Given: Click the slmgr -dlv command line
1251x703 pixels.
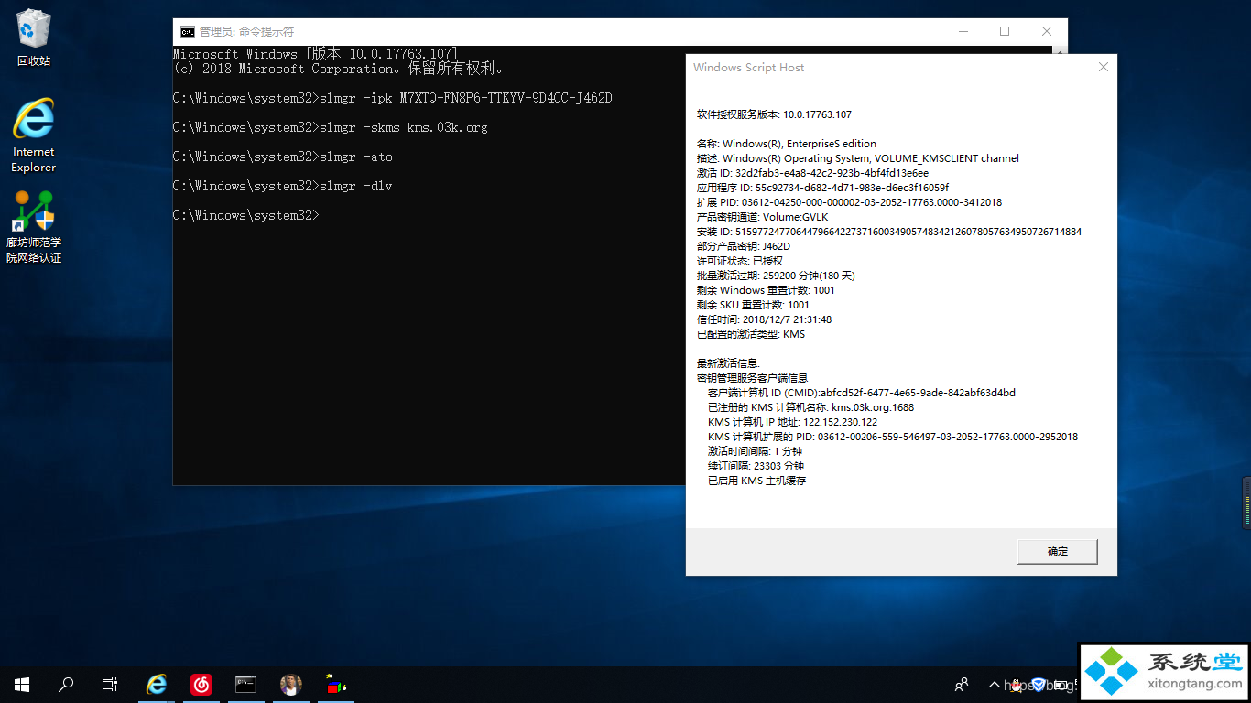Looking at the screenshot, I should [x=283, y=186].
